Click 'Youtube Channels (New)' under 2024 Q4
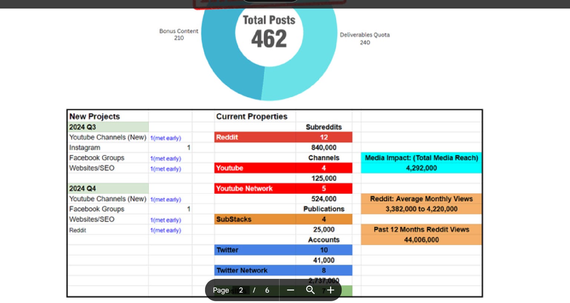The width and height of the screenshot is (570, 303). (x=108, y=199)
